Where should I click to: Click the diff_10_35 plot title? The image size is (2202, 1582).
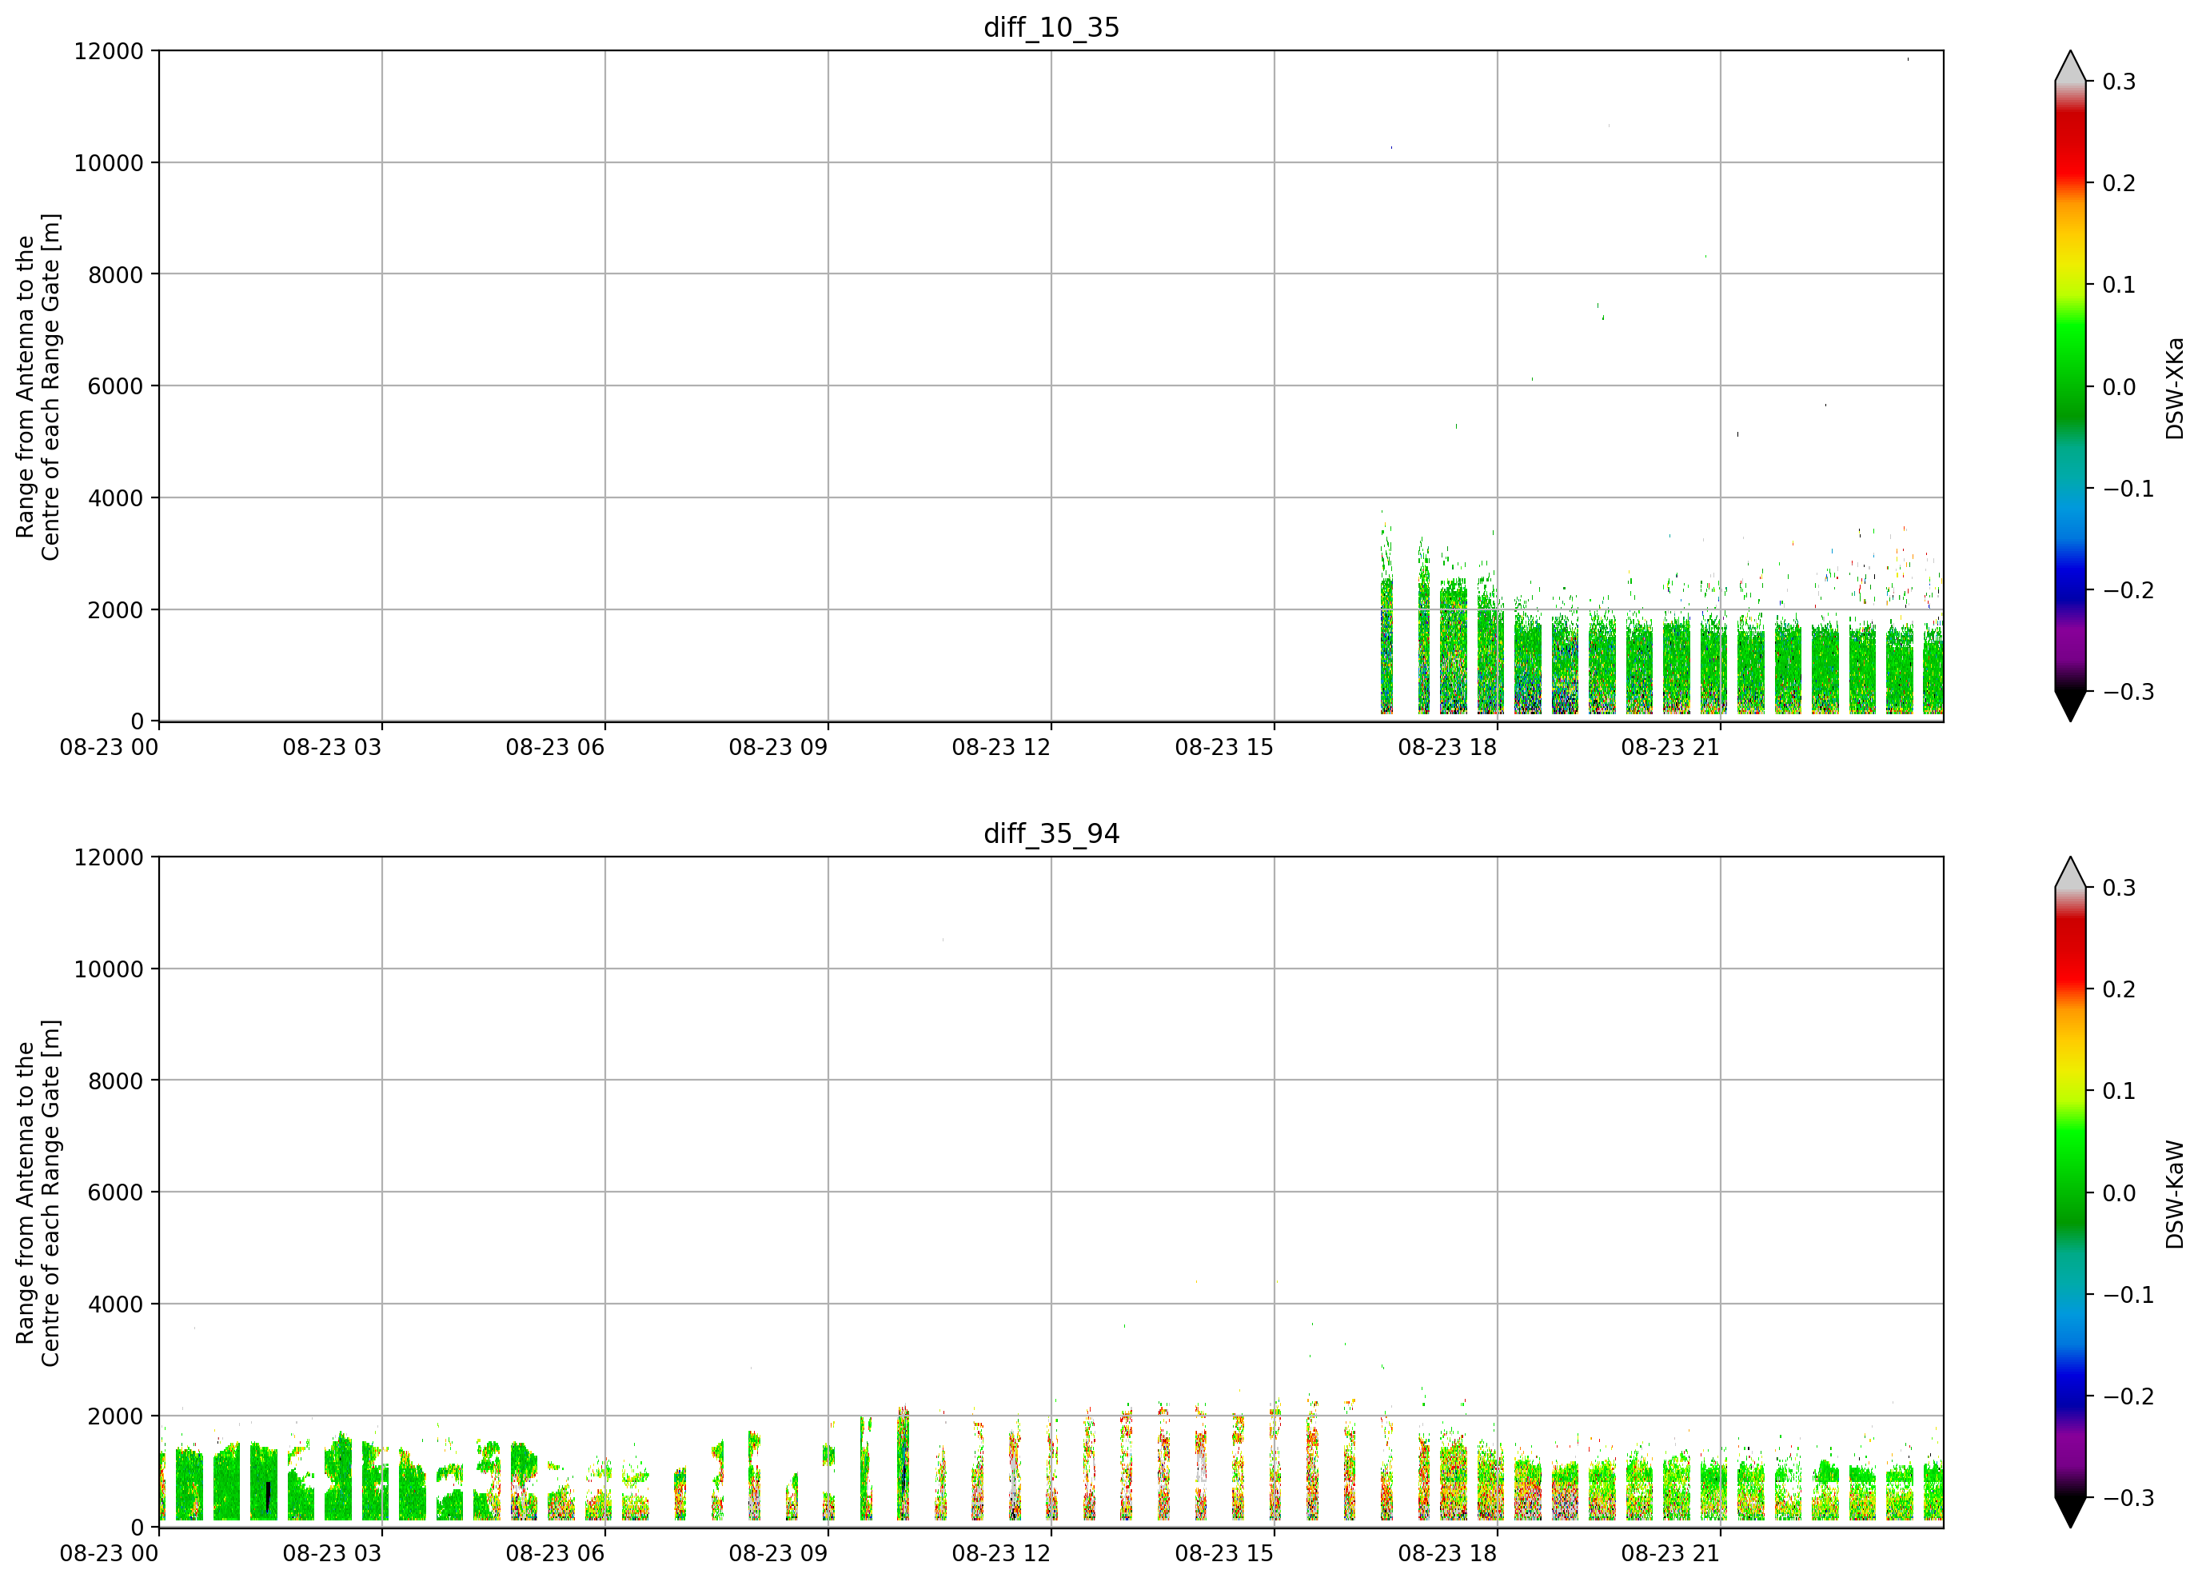(1051, 27)
